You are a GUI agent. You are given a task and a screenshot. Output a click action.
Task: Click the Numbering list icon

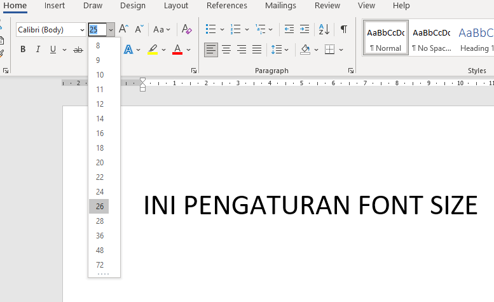235,29
